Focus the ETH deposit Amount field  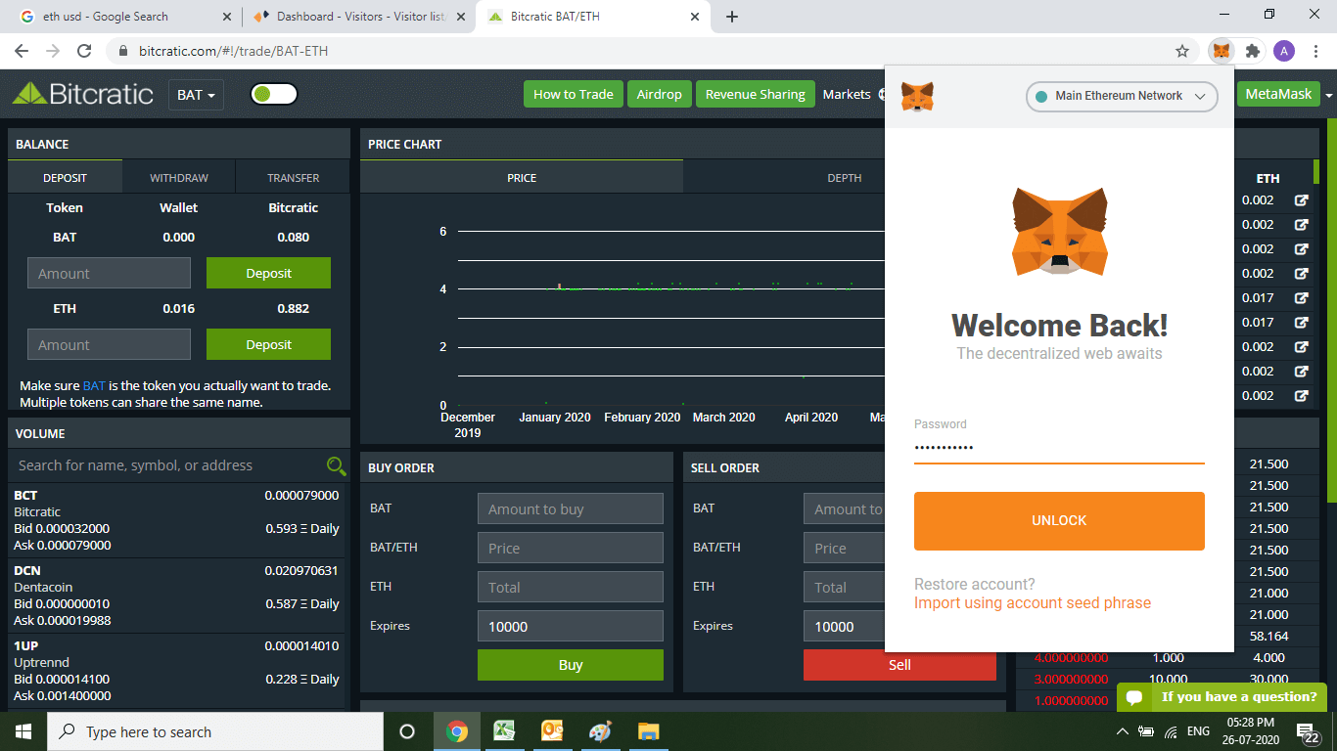(109, 344)
